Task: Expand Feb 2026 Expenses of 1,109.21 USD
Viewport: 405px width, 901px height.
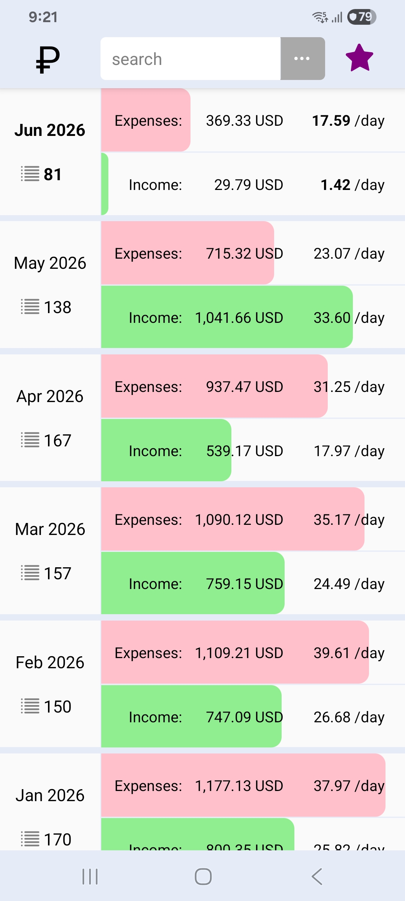Action: point(253,652)
